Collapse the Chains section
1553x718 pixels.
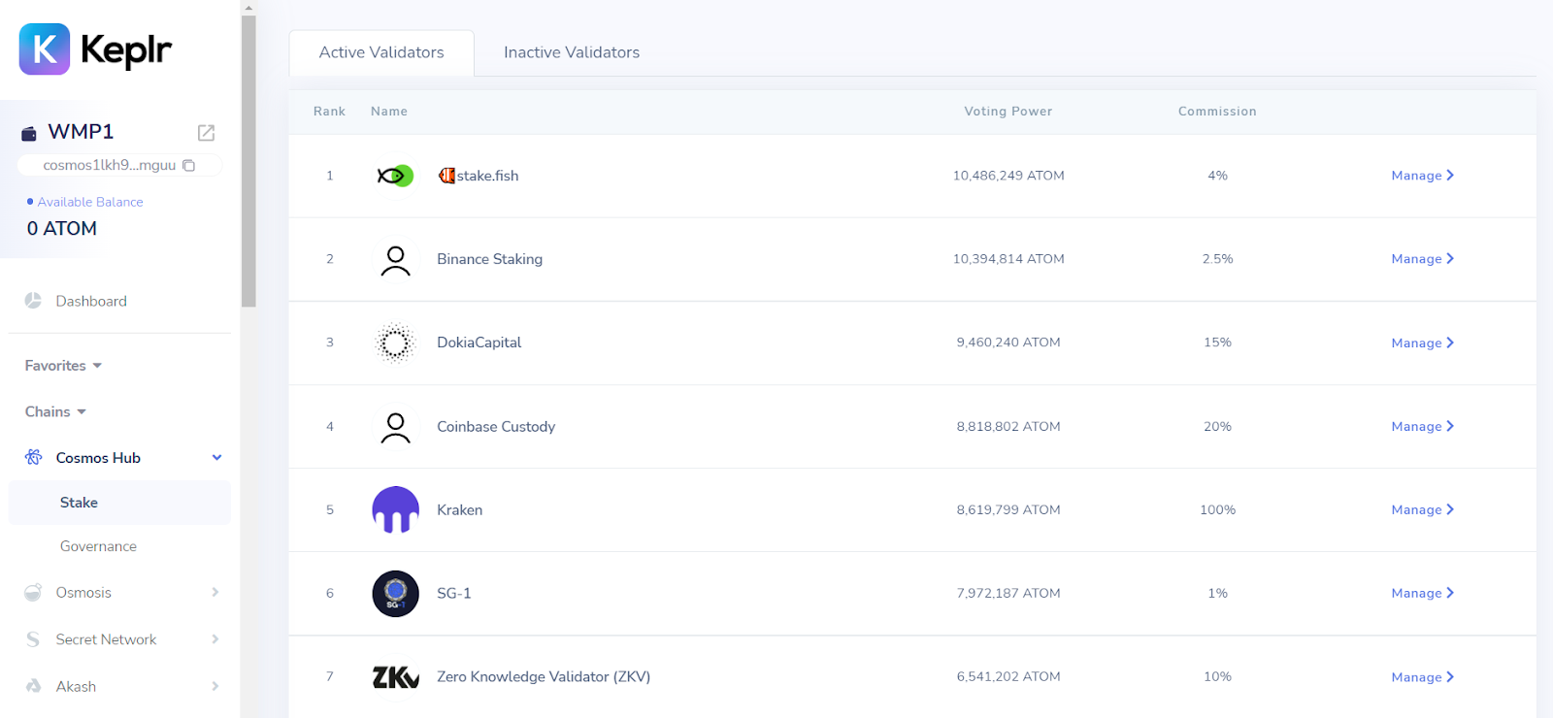(55, 411)
